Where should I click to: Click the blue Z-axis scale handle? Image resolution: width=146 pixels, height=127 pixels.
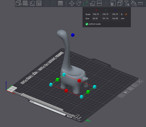(x=73, y=35)
